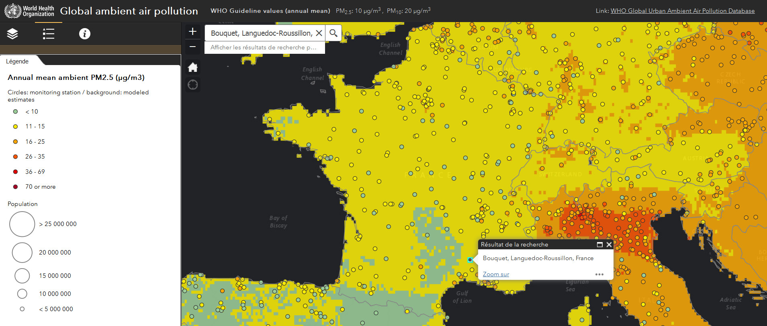
Task: Maximize the search result popup
Action: tap(599, 244)
